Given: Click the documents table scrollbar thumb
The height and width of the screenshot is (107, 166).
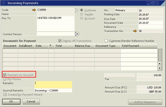Looking at the screenshot, I should pos(159,55).
